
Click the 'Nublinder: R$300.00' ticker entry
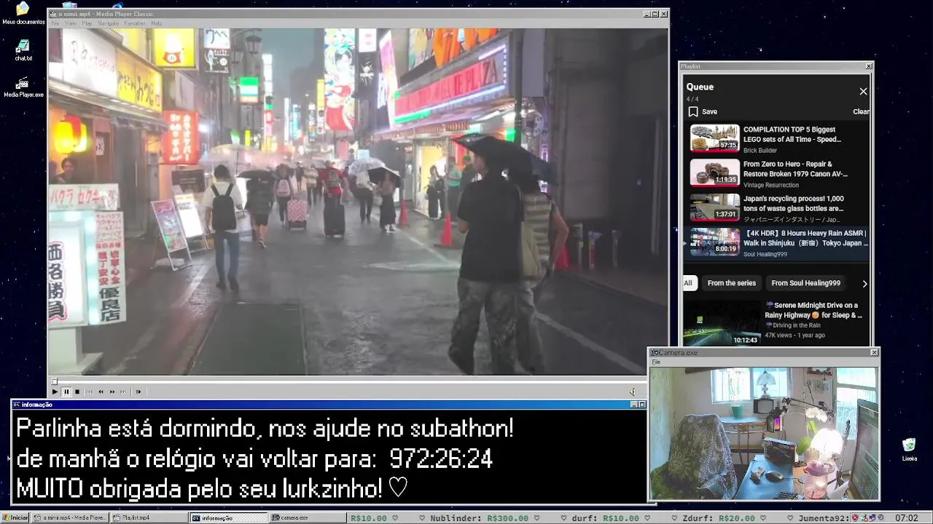tap(479, 518)
